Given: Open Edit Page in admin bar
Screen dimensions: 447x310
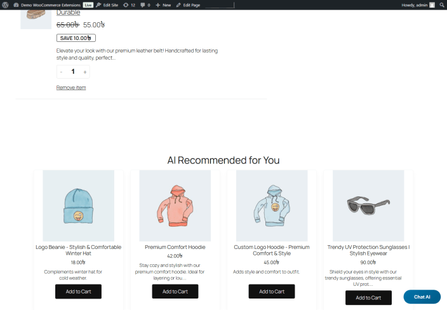Looking at the screenshot, I should 188,5.
